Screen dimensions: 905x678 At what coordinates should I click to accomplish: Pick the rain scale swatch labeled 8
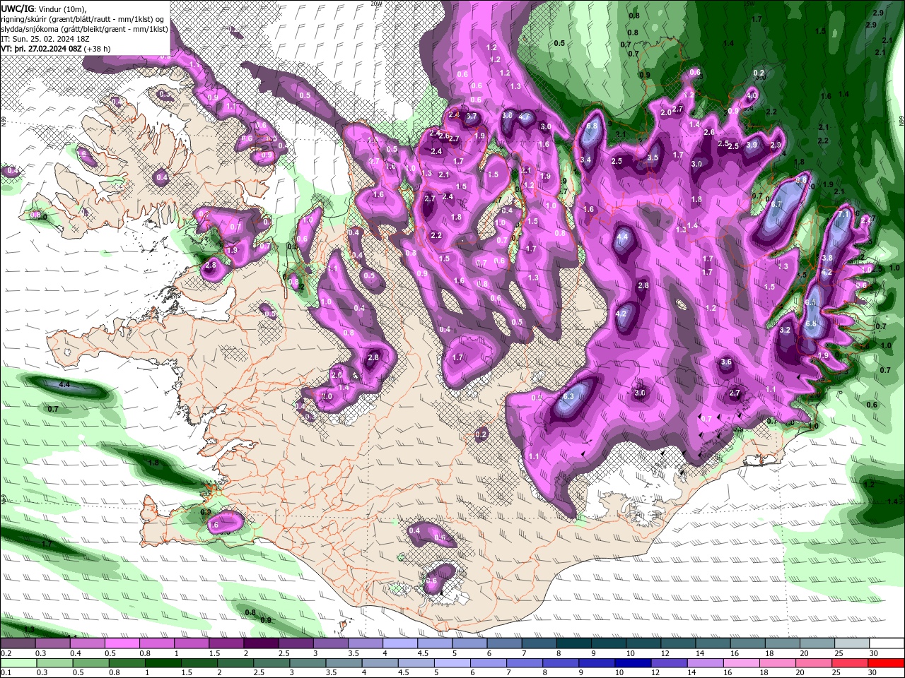562,662
